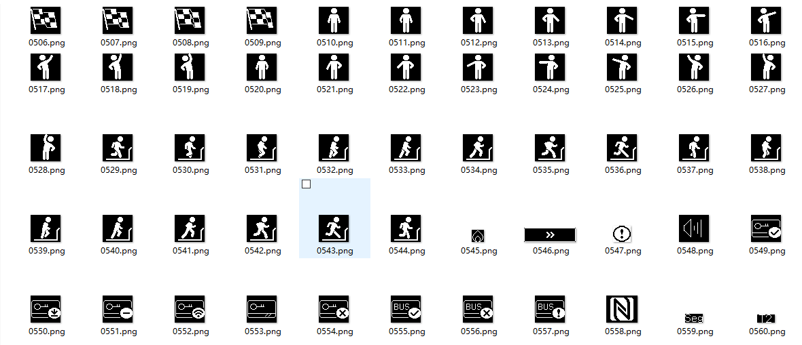Viewport: 802px width, 345px height.
Task: Select the small Seg thumbnail 0559.png
Action: (694, 318)
